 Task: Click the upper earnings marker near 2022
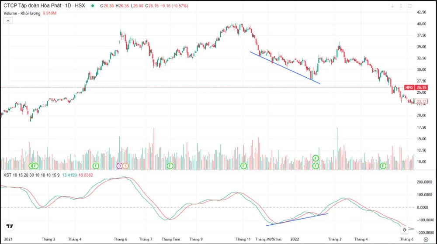[316, 158]
